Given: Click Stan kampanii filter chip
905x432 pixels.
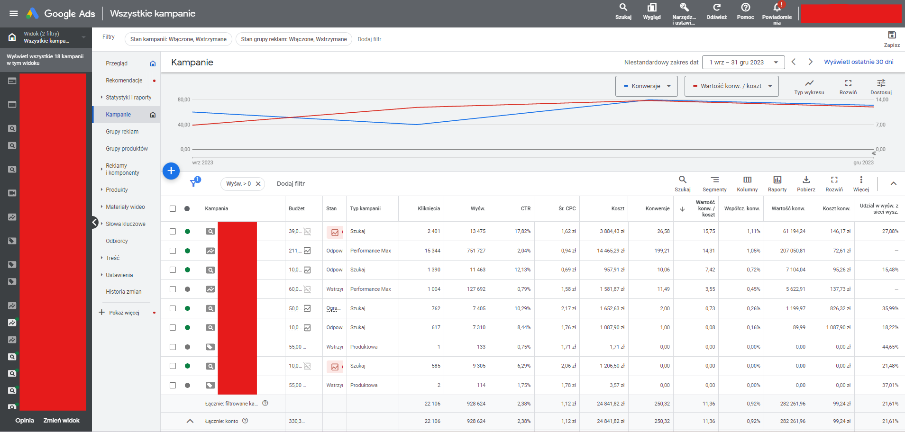Looking at the screenshot, I should (178, 39).
